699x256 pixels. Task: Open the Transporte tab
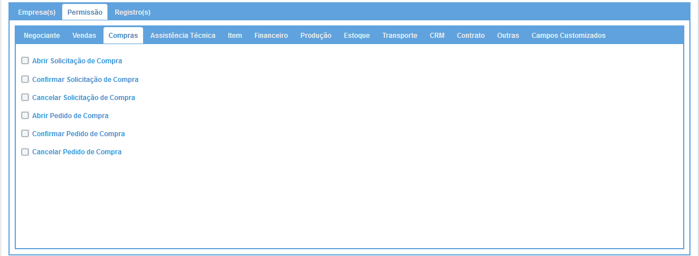[400, 35]
